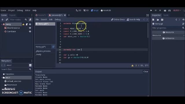
Task: Jump to the _ready method
Action: tap(38, 54)
